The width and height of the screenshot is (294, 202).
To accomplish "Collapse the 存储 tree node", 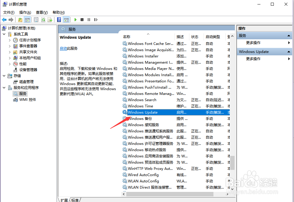I will coord(4,76).
